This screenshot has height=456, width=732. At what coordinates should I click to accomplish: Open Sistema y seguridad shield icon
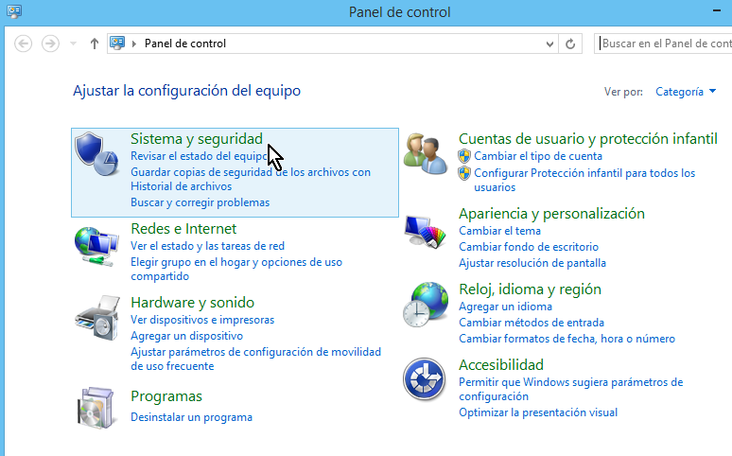tap(96, 153)
